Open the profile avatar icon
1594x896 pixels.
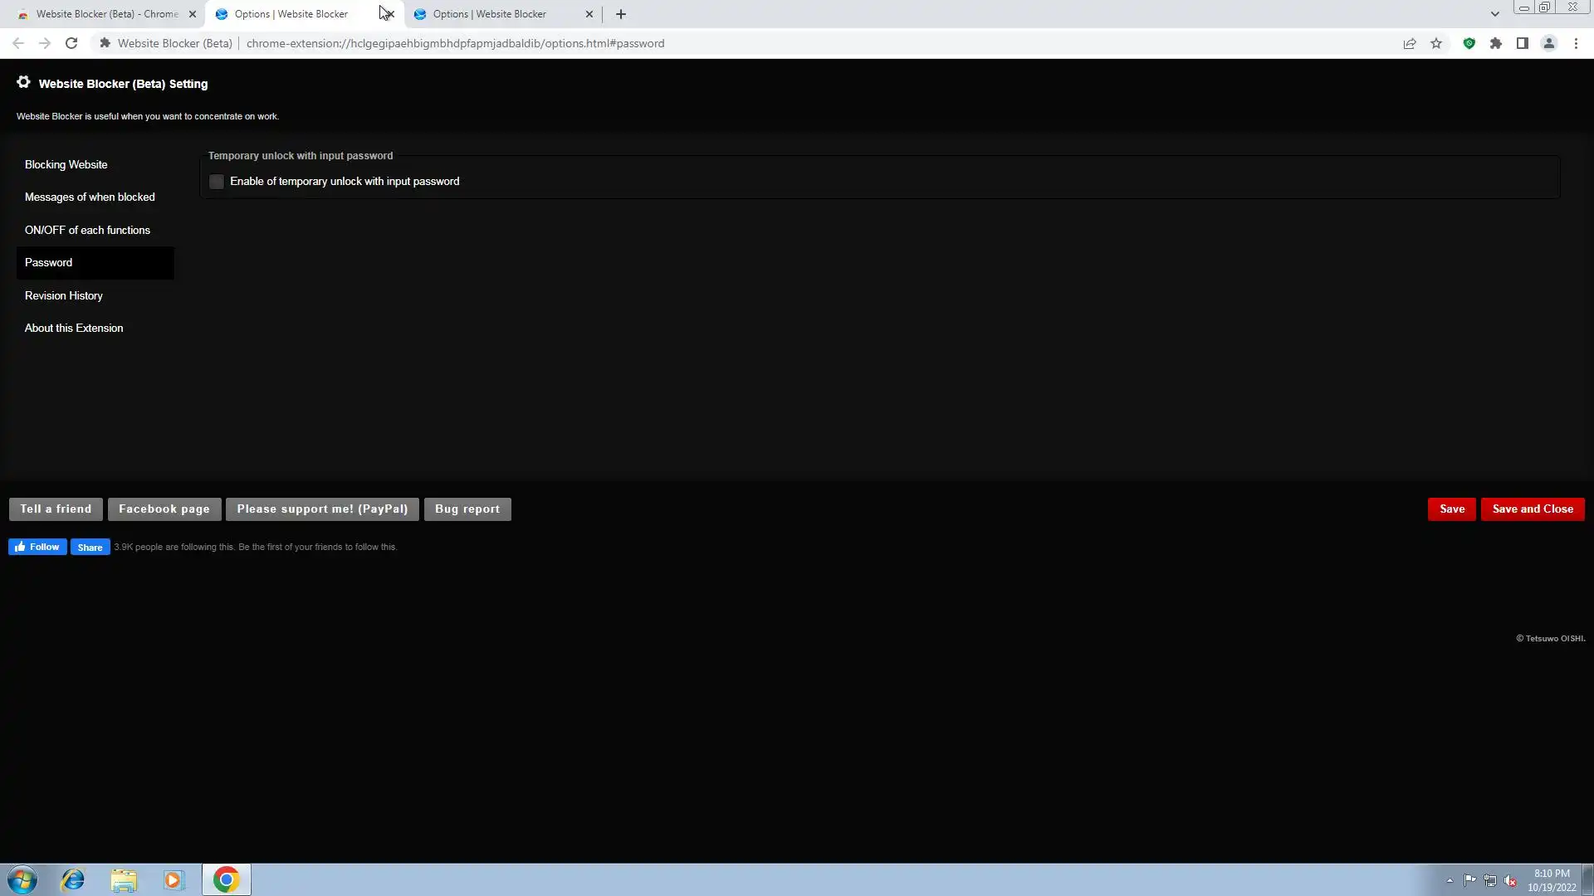[1548, 43]
